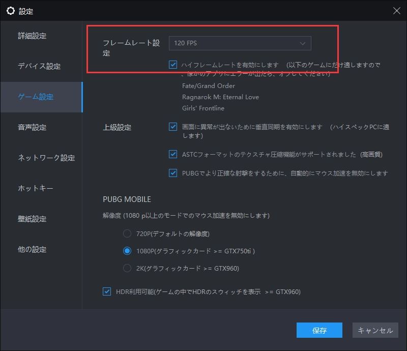Click the 解像度 description text
Screen dimensions: 407x351
point(186,216)
